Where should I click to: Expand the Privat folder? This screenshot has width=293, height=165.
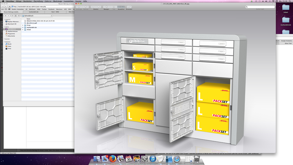click(x=23, y=25)
